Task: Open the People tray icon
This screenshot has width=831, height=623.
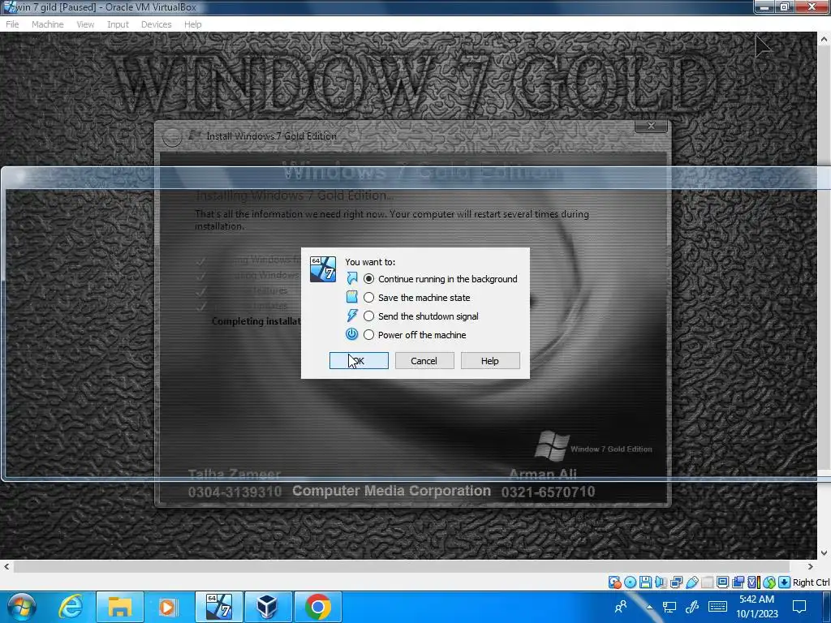Action: [x=621, y=607]
